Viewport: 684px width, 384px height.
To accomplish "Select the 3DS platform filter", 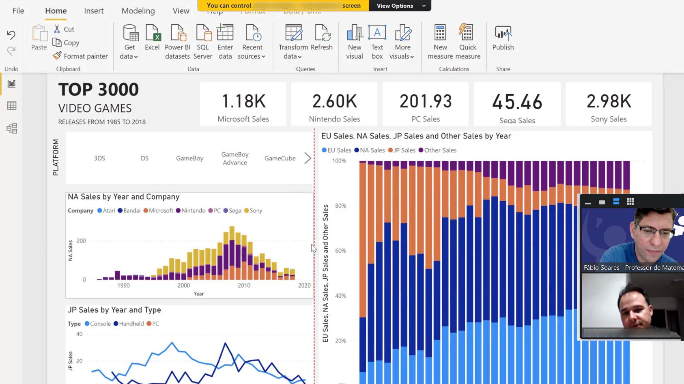I will 99,158.
